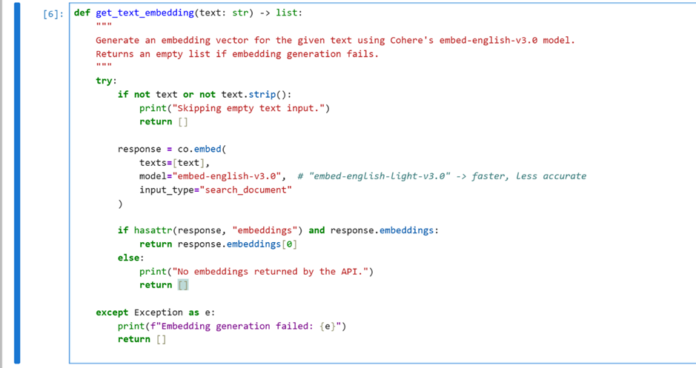Viewport: 696px width, 368px height.
Task: Click the texts=[text] argument
Action: pos(174,162)
